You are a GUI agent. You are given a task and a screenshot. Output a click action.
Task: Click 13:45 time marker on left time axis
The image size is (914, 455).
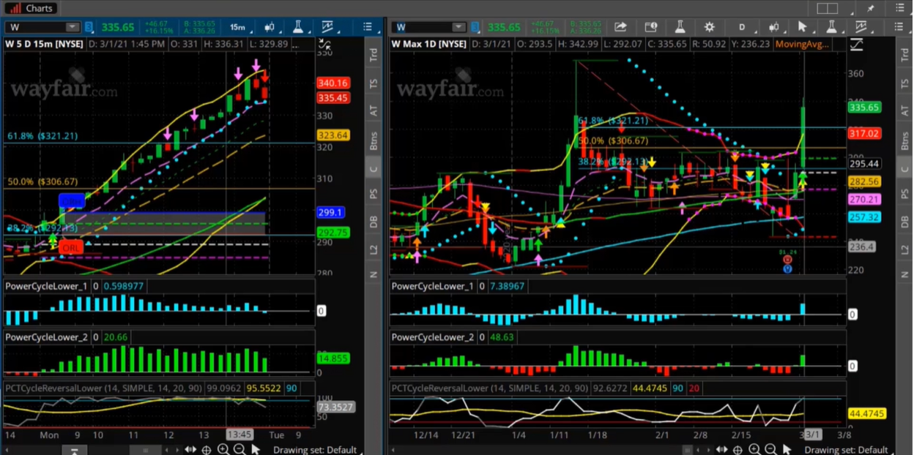239,434
